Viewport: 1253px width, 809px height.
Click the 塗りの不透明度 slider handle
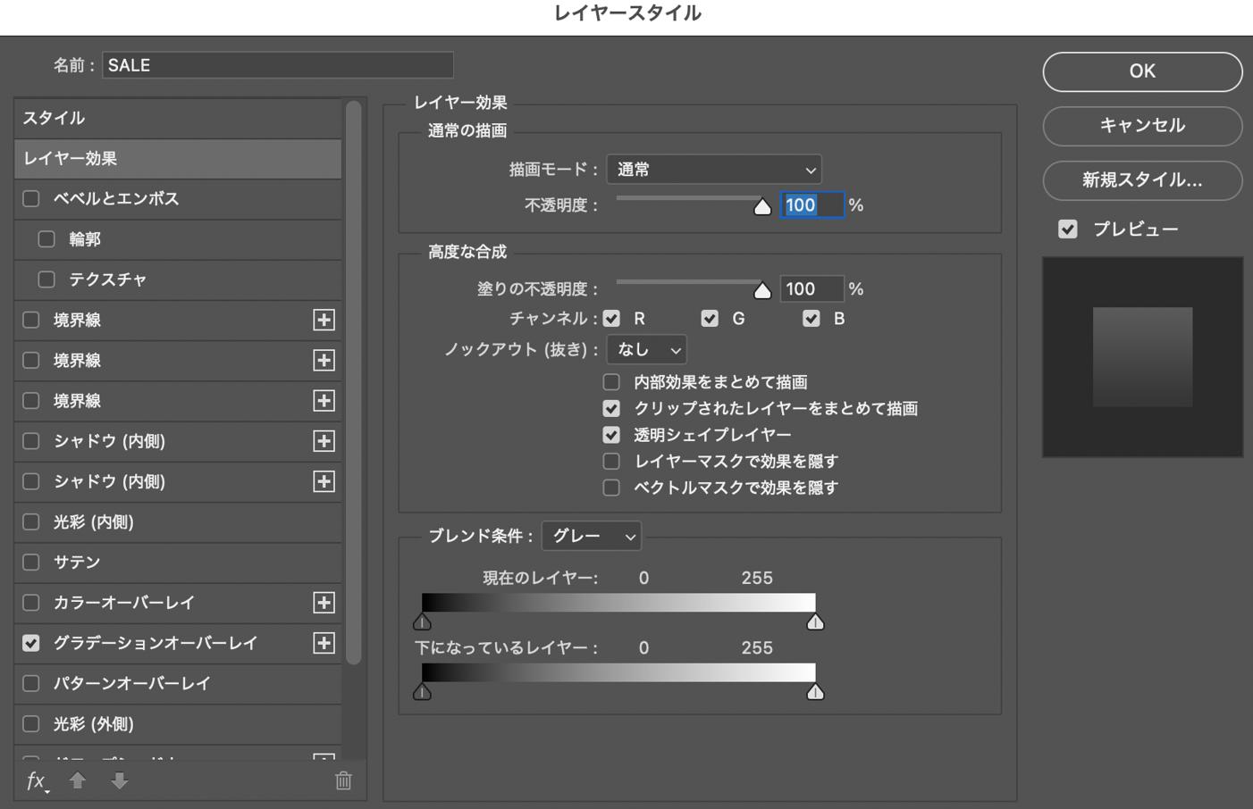tap(762, 291)
